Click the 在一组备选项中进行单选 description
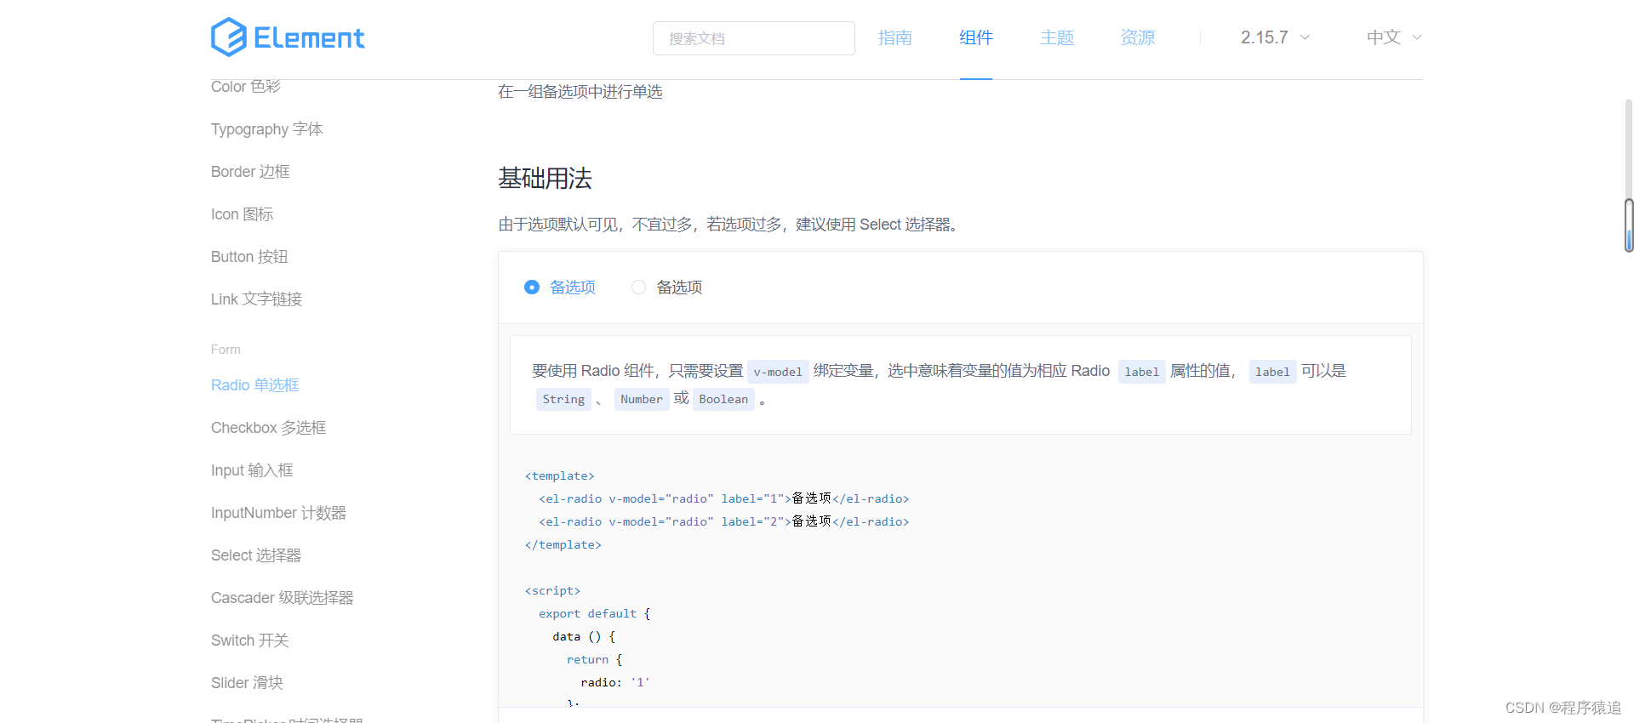 point(580,92)
